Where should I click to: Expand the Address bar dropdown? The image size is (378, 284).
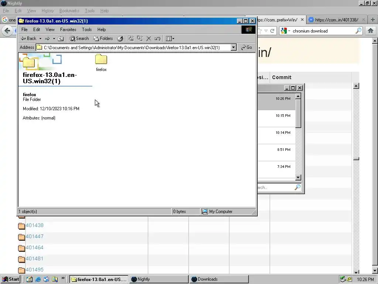click(x=233, y=47)
